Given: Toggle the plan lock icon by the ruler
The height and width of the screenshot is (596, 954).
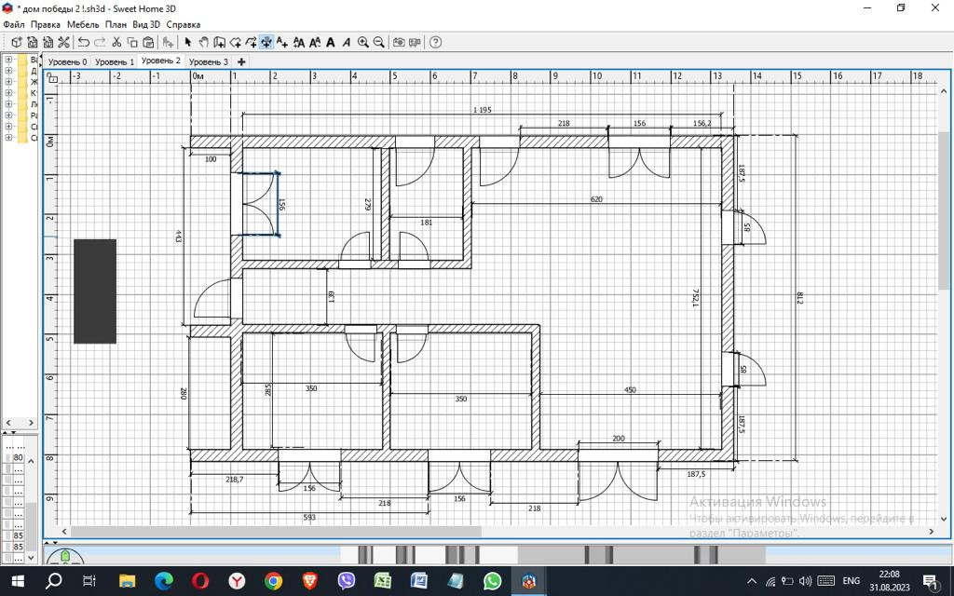Looking at the screenshot, I should point(52,77).
